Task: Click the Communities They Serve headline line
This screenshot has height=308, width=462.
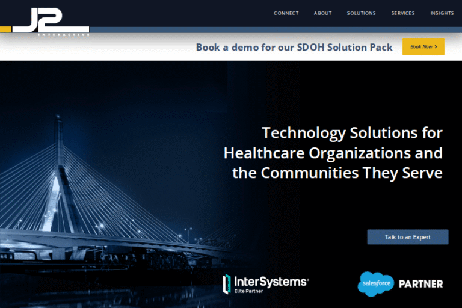Action: (337, 173)
